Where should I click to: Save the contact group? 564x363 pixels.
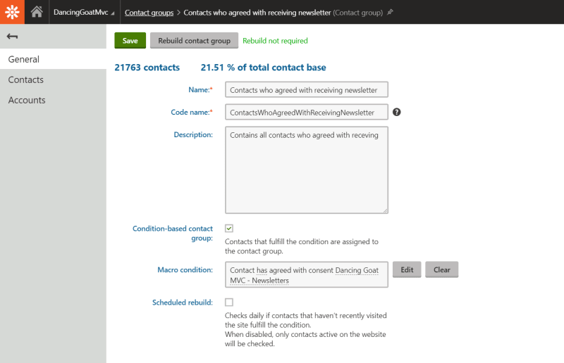130,41
